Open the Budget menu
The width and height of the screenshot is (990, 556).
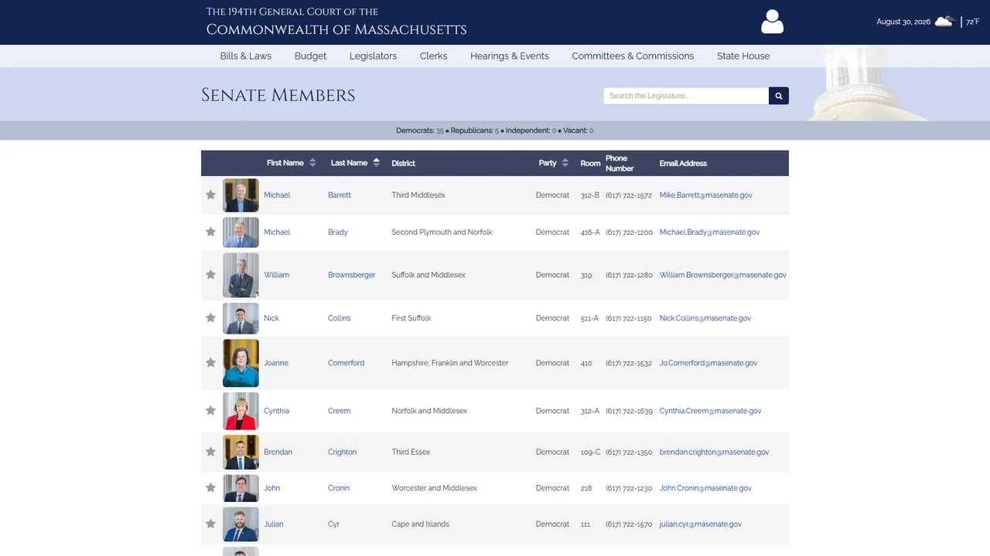[x=310, y=56]
